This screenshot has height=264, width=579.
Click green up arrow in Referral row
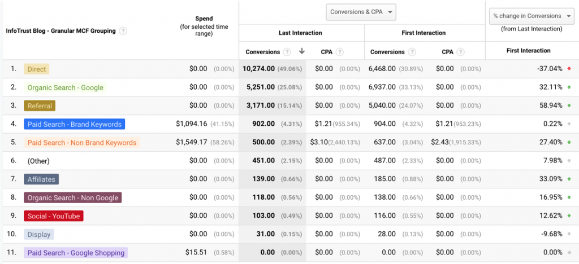569,105
